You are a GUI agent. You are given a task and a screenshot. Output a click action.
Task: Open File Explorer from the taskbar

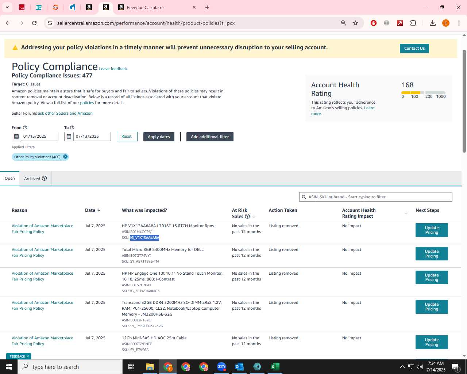[150, 367]
